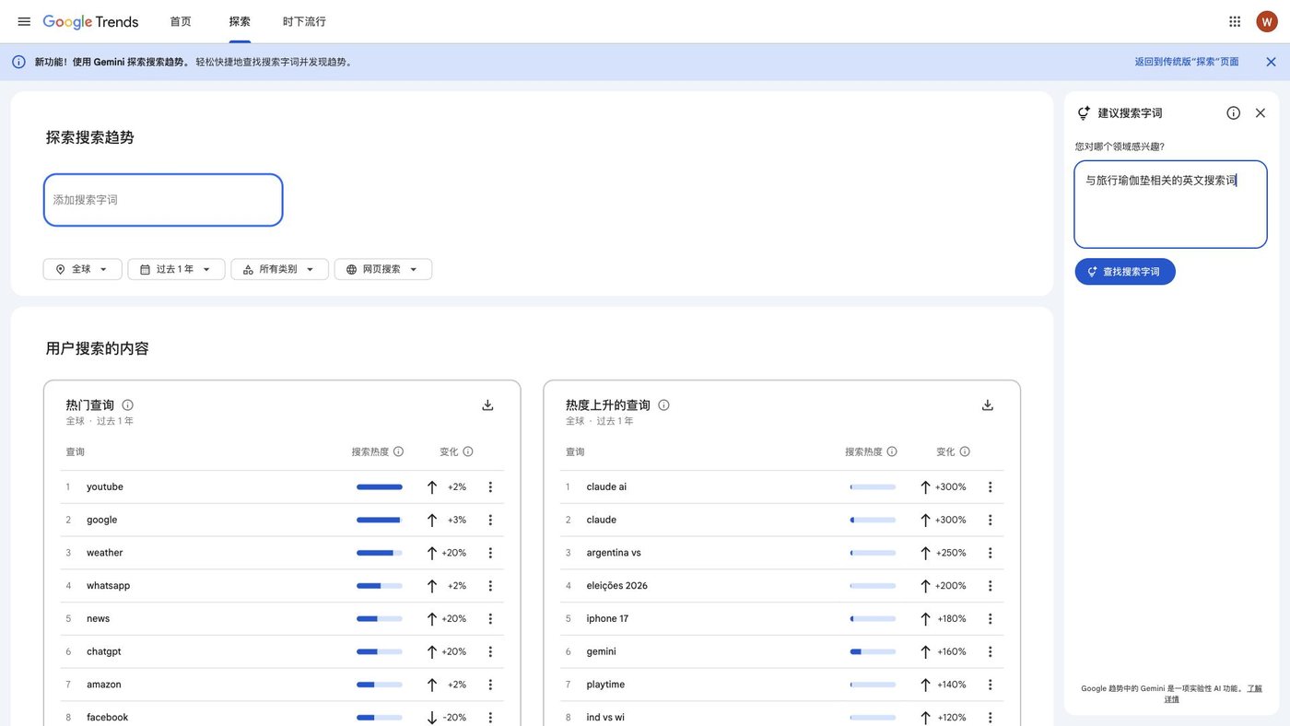
Task: Click the Google Trends logo
Action: tap(90, 21)
